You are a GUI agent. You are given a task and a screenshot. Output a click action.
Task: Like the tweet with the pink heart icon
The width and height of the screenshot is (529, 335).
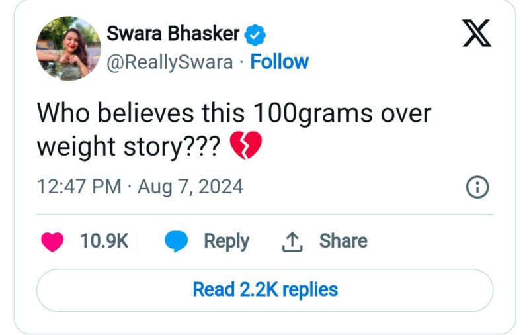(52, 242)
